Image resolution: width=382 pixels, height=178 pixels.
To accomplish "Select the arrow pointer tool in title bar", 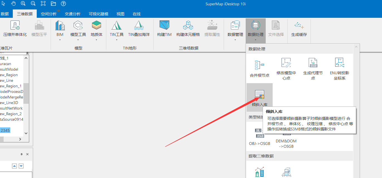I will (4, 4).
